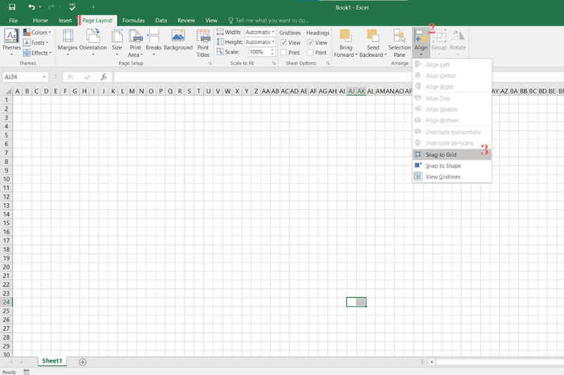Viewport: 564px width, 375px height.
Task: Click the Send Backward button
Action: pyautogui.click(x=373, y=43)
